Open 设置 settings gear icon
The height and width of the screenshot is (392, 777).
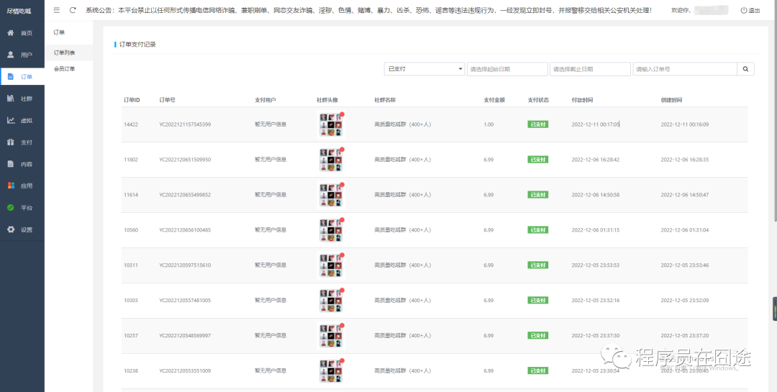point(11,229)
